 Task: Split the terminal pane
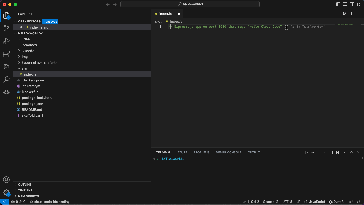pos(331,152)
